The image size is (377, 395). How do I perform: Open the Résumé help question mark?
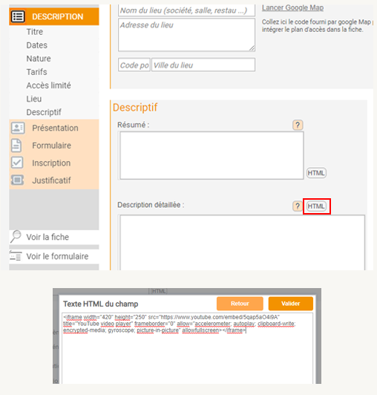tap(298, 125)
